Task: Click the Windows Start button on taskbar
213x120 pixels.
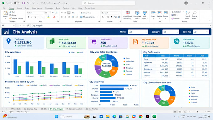Action: click(56, 117)
